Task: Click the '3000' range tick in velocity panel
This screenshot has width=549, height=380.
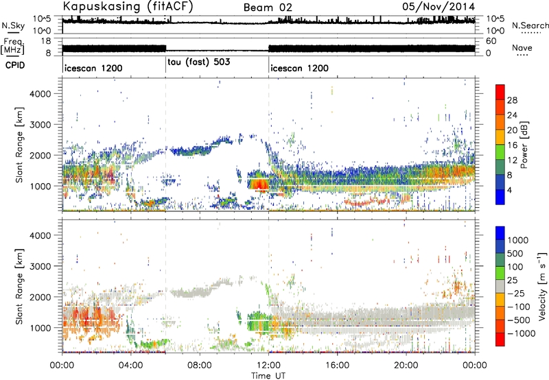Action: click(40, 266)
